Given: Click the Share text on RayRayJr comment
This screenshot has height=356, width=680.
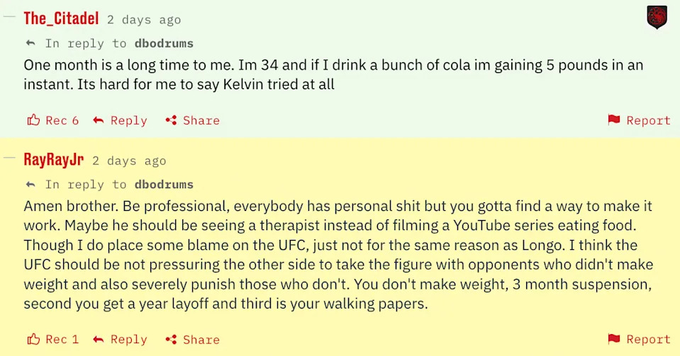Looking at the screenshot, I should [201, 339].
